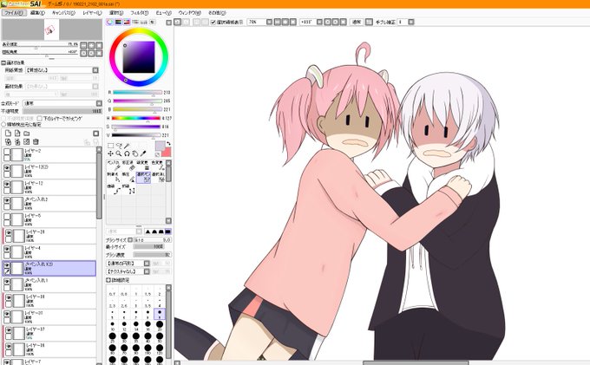Click the undo button in toolbar
Screen dimensions: 590x365
(178, 23)
